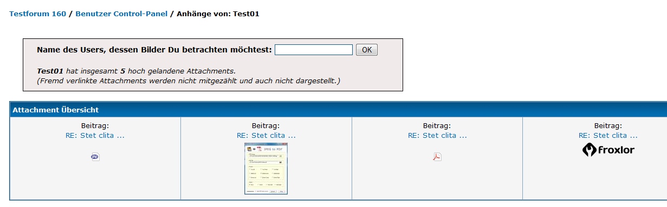Click the 'Fremd verlinkte Attachments' note
Screen dimensions: 667x207
(x=188, y=81)
